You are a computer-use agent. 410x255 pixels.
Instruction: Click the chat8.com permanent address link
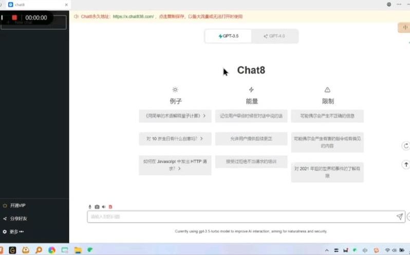click(x=134, y=16)
